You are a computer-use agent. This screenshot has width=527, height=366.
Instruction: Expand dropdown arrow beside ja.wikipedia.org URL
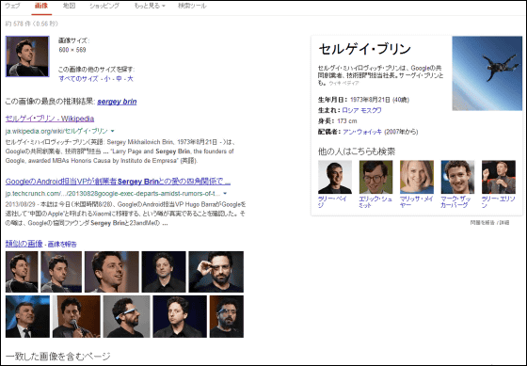pos(113,131)
